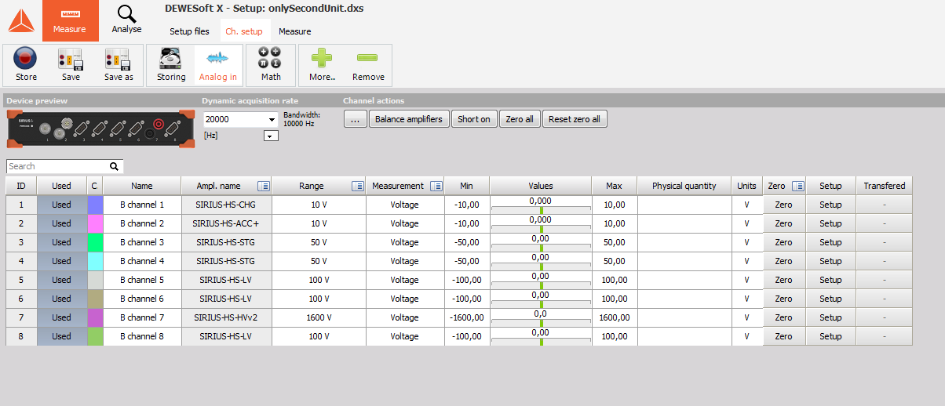Screen dimensions: 945x406
Task: Click the Name column header
Action: pos(142,186)
